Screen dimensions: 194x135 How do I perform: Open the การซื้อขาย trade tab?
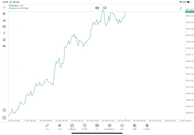[72, 127]
